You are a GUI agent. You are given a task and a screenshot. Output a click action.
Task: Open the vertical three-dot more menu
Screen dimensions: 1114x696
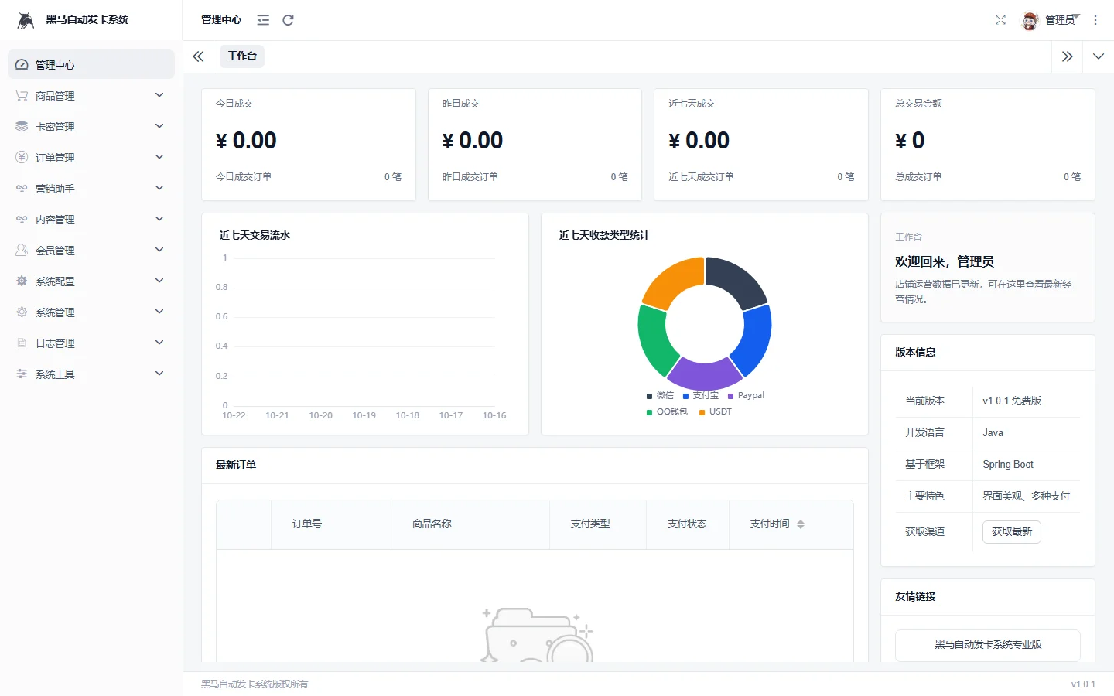pyautogui.click(x=1095, y=20)
